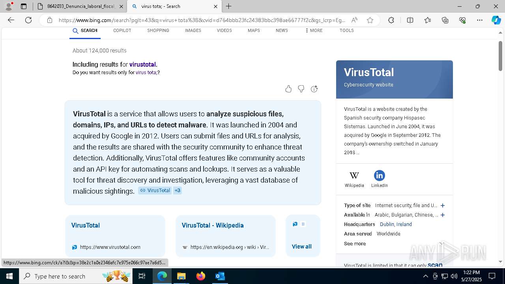Close the 'virus tota; - Search' tab
This screenshot has width=505, height=284.
[x=215, y=6]
